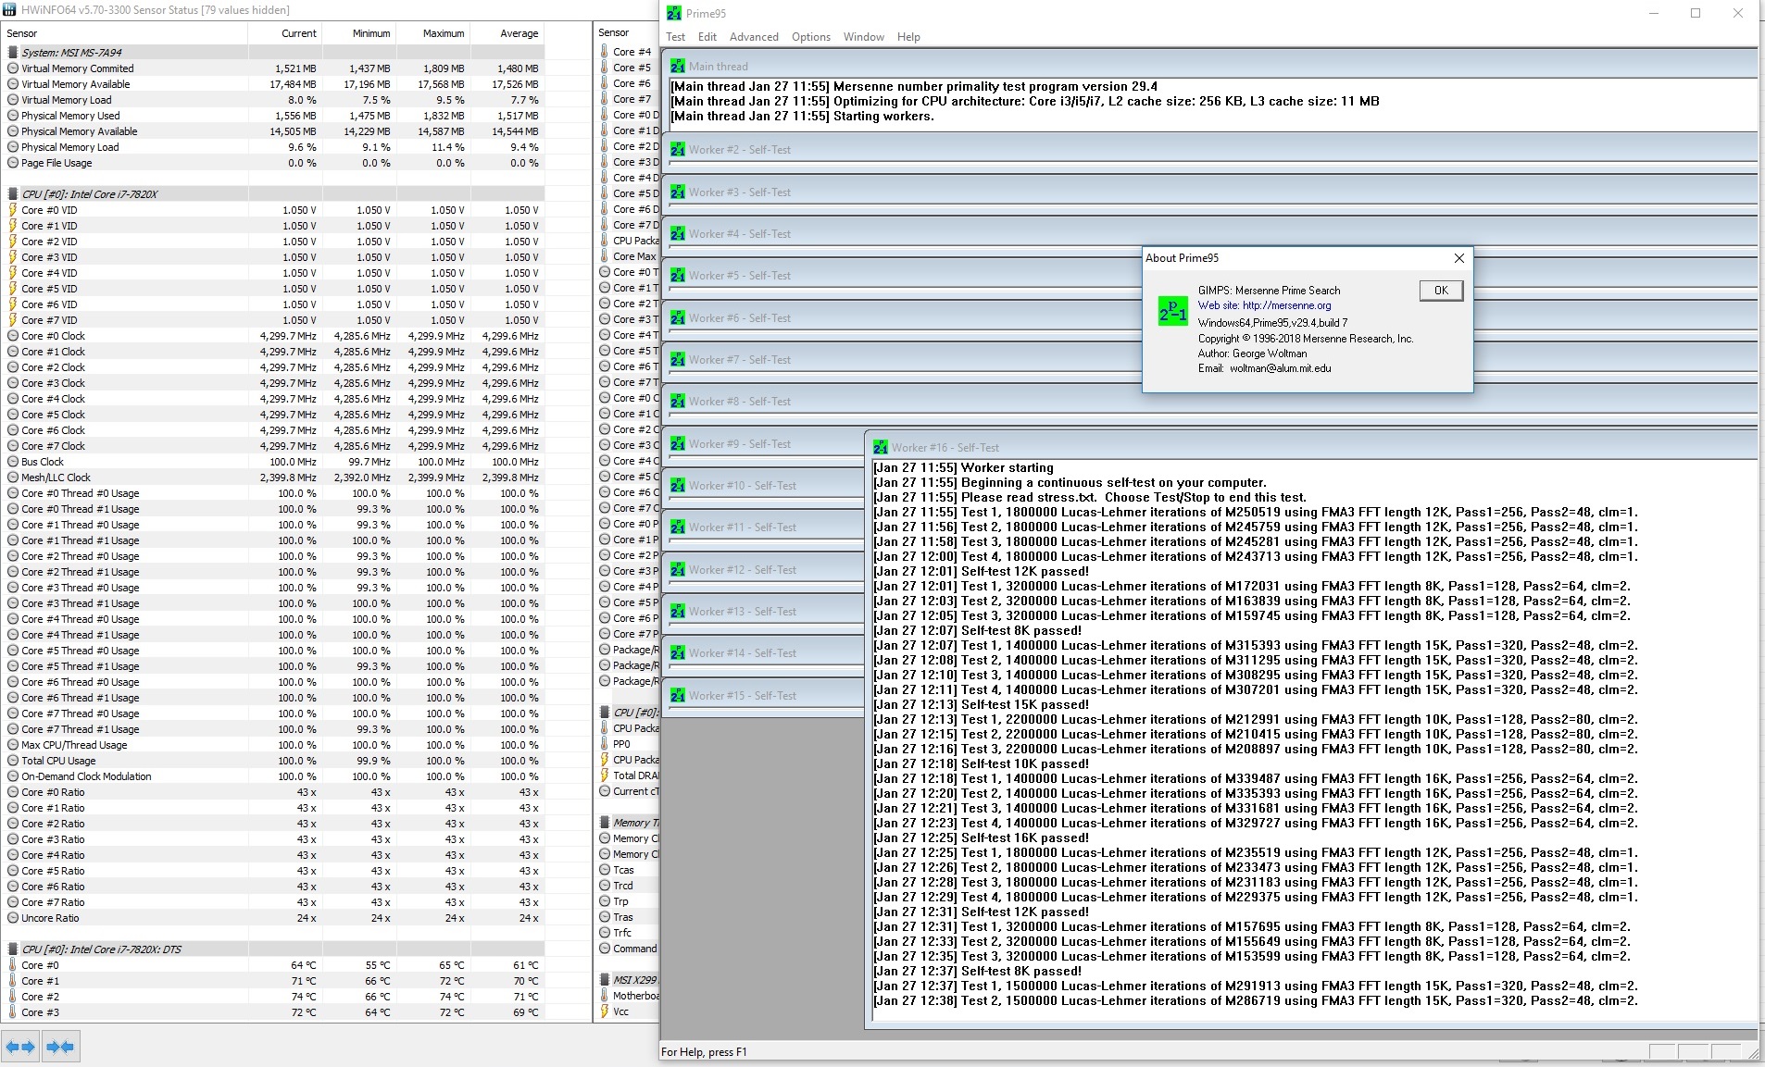
Task: Select the On-Demand Clock Modulation row
Action: (273, 776)
